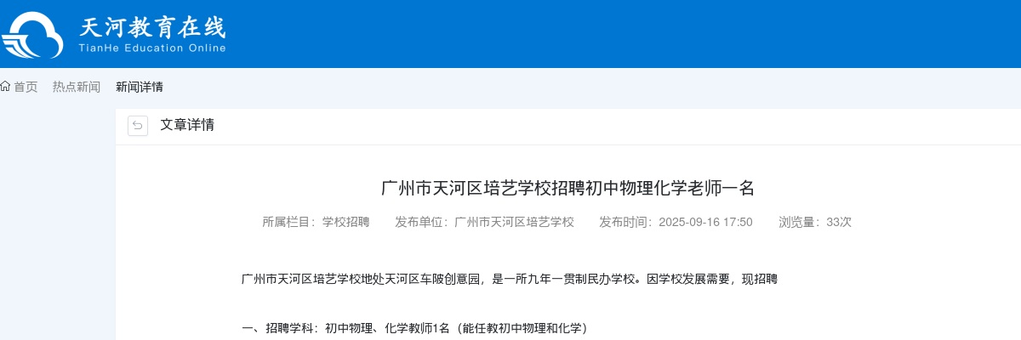Click the TianHe Education Online subtitle
This screenshot has height=340, width=1021.
click(x=152, y=48)
